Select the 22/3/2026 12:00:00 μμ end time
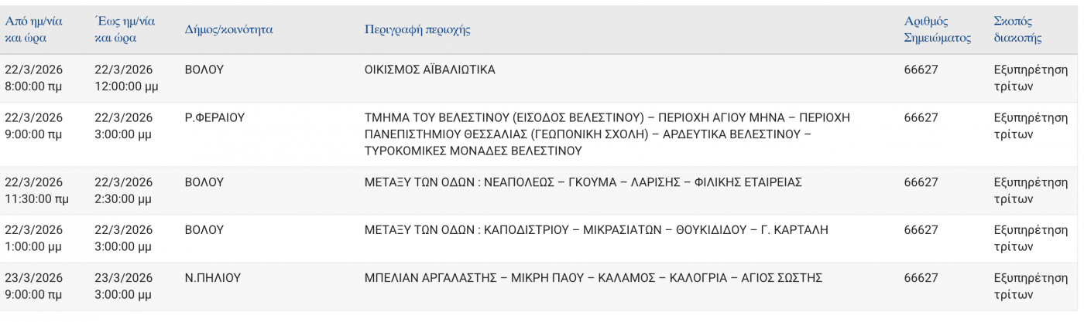The height and width of the screenshot is (322, 1084). point(126,78)
